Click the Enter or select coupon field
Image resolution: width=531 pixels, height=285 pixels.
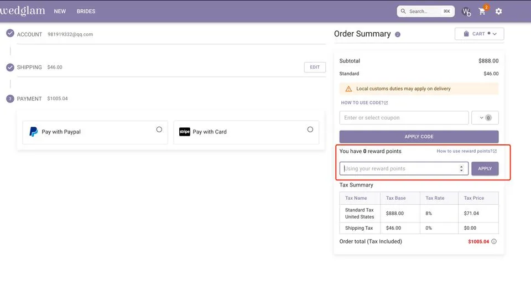coord(404,118)
